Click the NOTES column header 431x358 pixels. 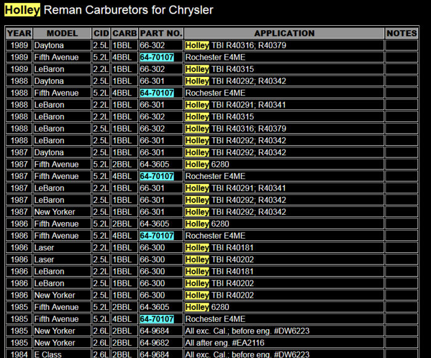401,33
